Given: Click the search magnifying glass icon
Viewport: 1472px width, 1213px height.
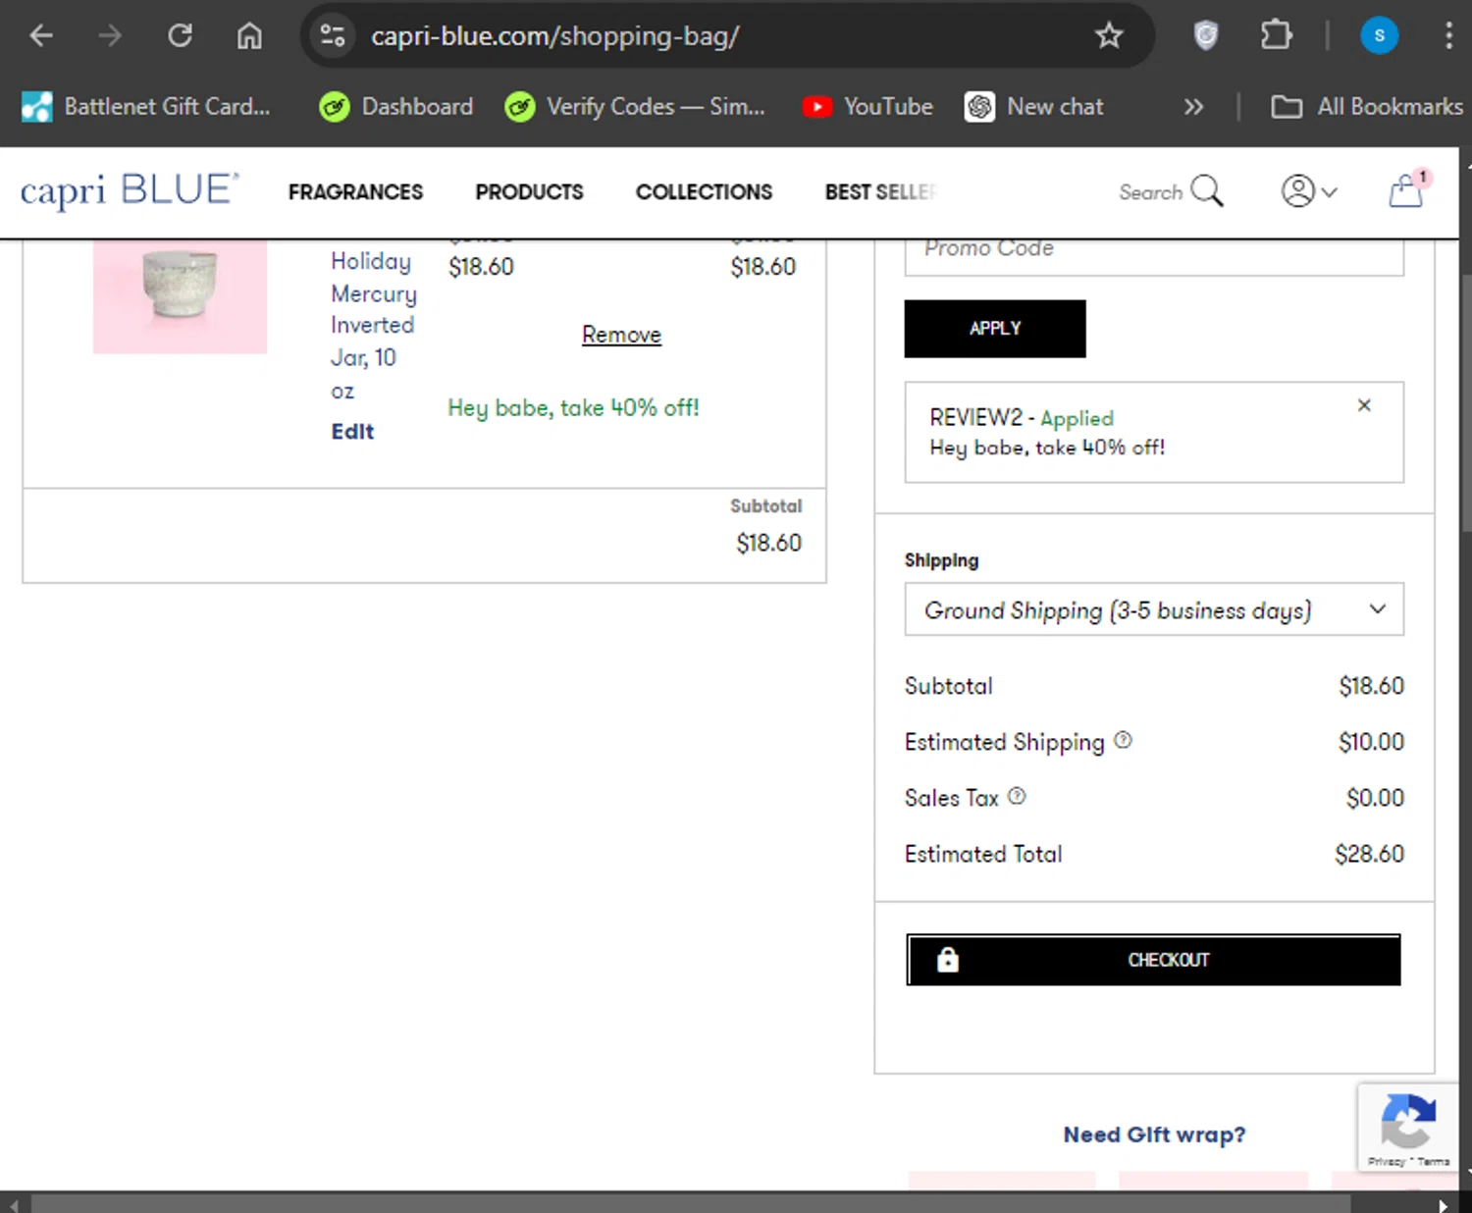Looking at the screenshot, I should click(x=1207, y=191).
